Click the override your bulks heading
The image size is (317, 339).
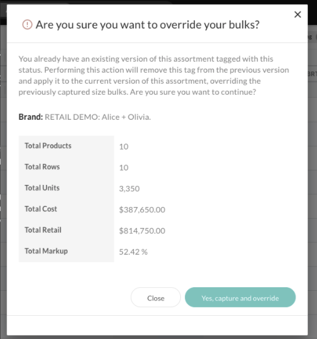point(148,24)
